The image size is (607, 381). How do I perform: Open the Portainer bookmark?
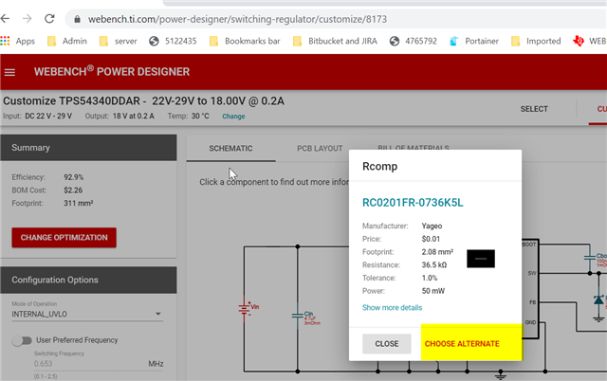(474, 41)
